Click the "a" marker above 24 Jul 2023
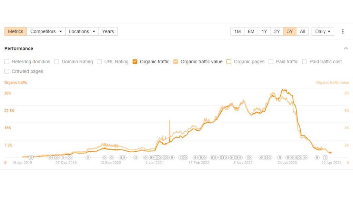Image resolution: width=353 pixels, height=198 pixels. click(x=280, y=157)
